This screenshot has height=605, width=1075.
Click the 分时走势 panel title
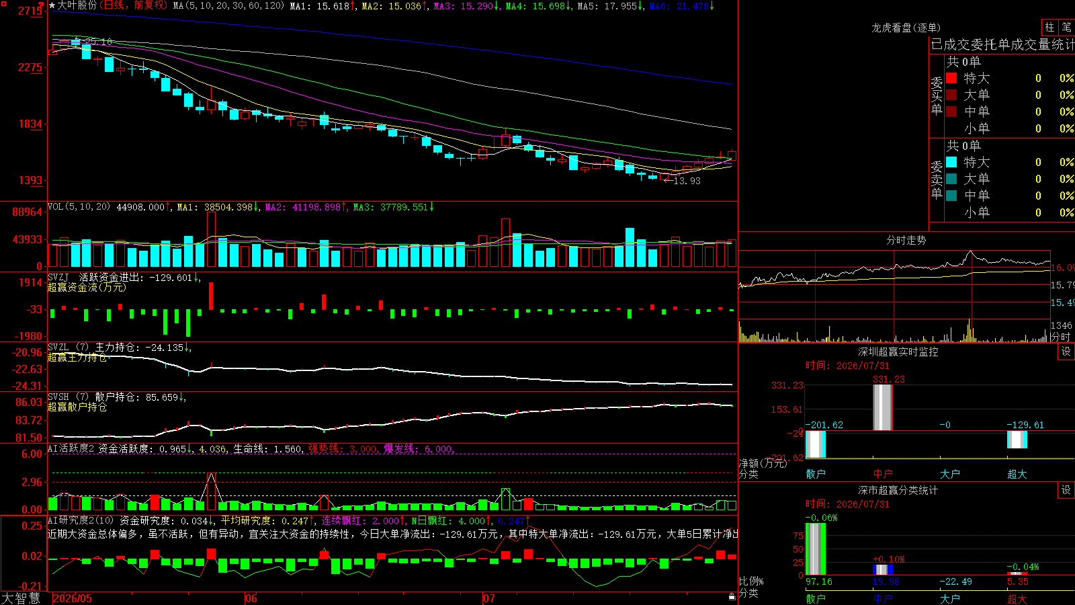point(906,240)
